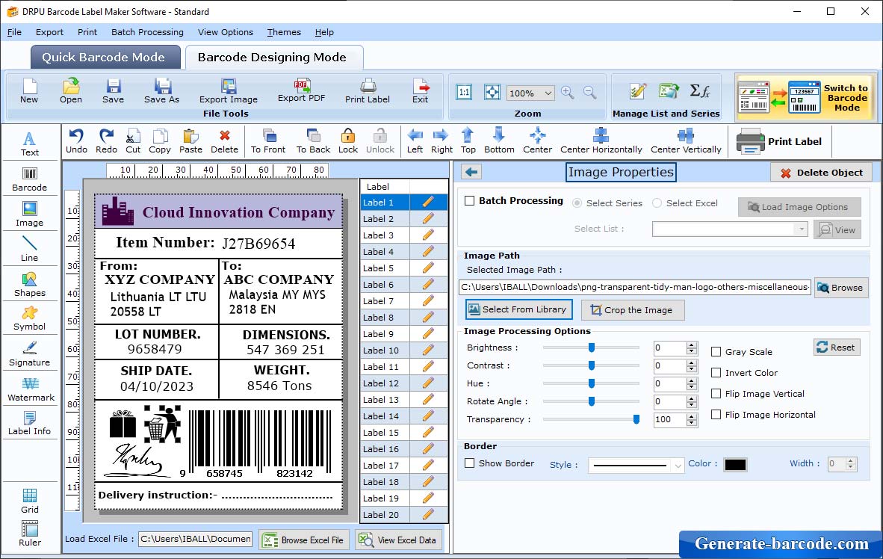The image size is (883, 559).
Task: Switch to Quick Barcode Mode tab
Action: [105, 57]
